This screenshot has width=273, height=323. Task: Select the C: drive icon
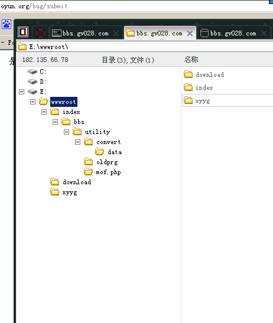(x=32, y=71)
